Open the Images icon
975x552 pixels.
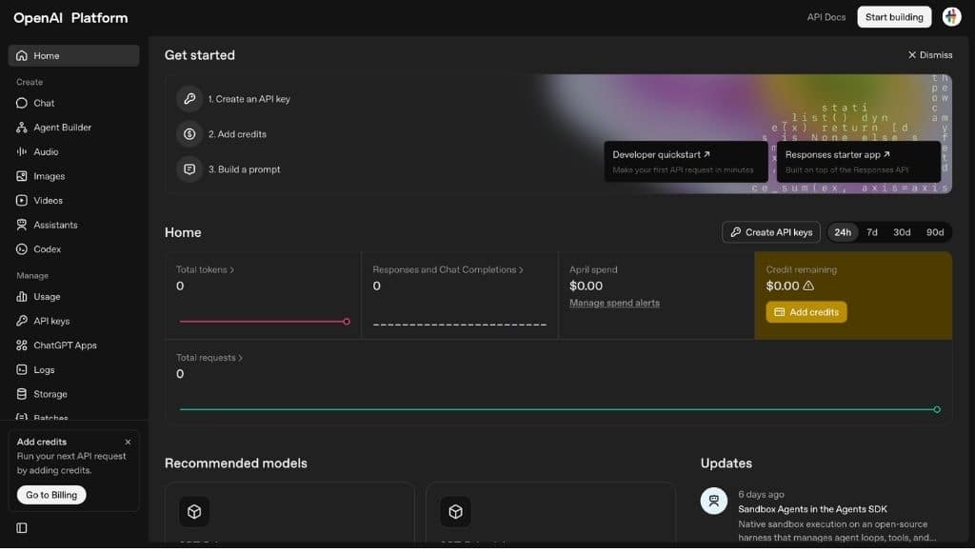click(x=22, y=176)
